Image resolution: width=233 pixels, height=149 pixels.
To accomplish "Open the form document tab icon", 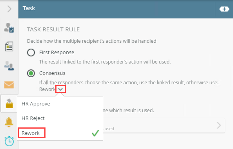I will pos(9,47).
